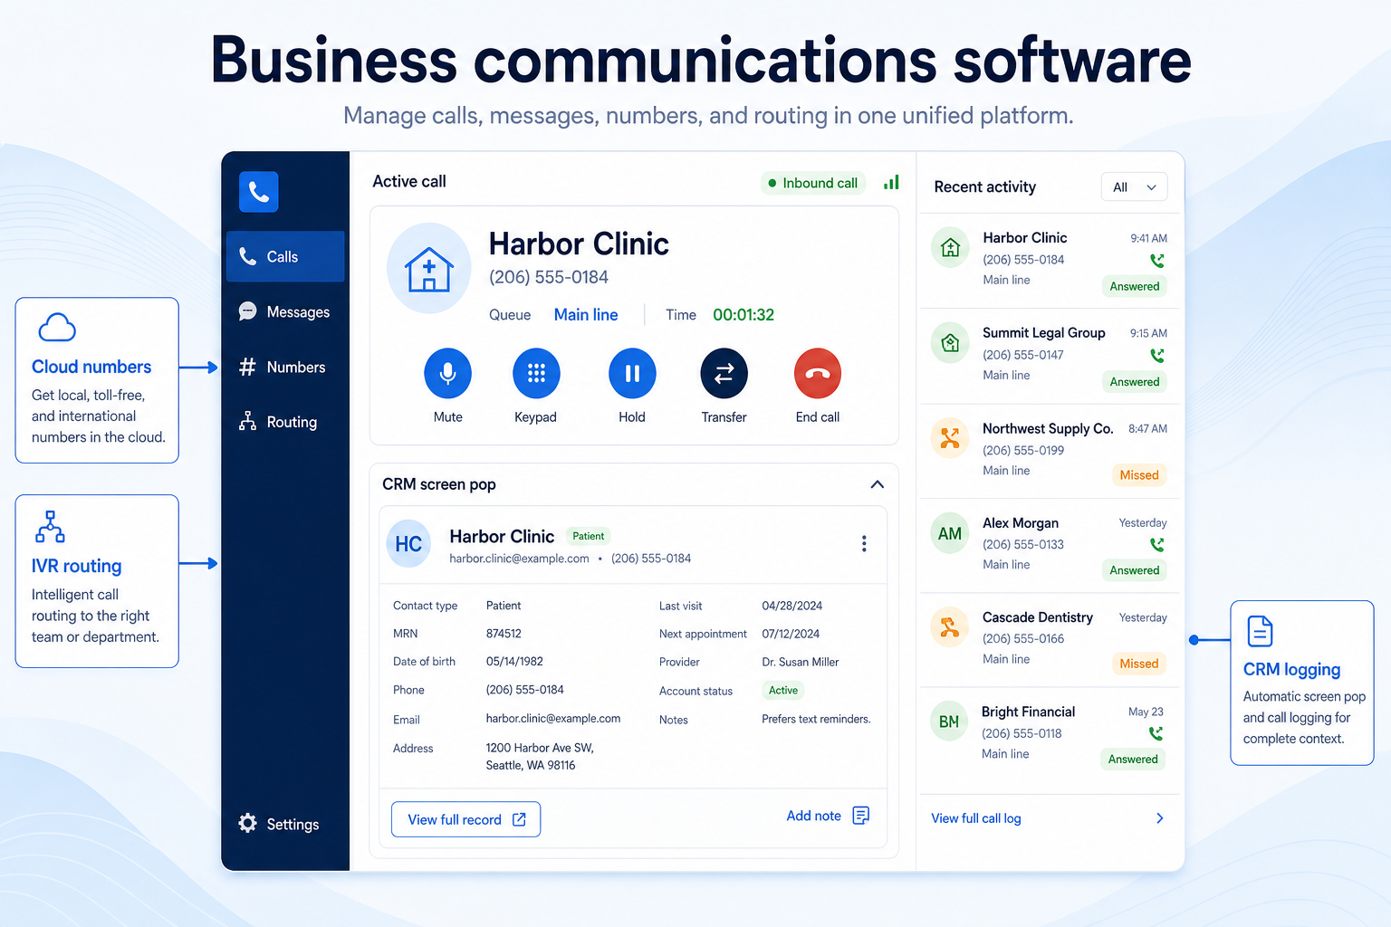
Task: Mute the active call microphone
Action: [x=447, y=373]
